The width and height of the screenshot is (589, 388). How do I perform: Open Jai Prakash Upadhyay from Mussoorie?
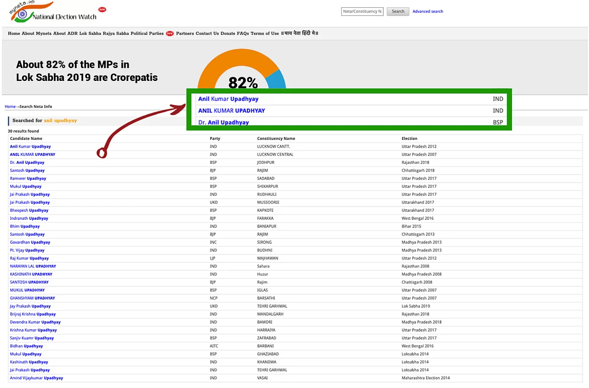tap(30, 203)
